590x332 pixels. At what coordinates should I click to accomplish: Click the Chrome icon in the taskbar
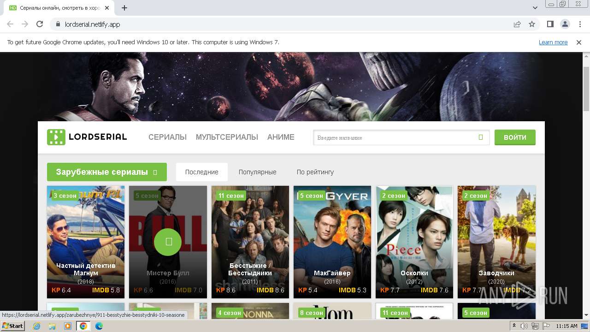(83, 326)
